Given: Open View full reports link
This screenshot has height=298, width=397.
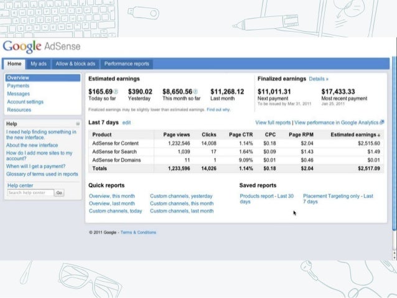Looking at the screenshot, I should (x=273, y=123).
